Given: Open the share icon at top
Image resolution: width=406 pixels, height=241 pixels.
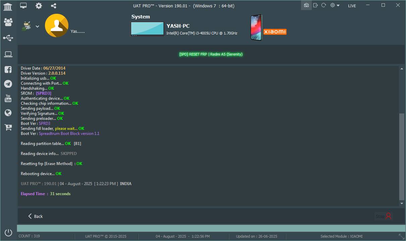Looking at the screenshot, I should click(x=54, y=6).
